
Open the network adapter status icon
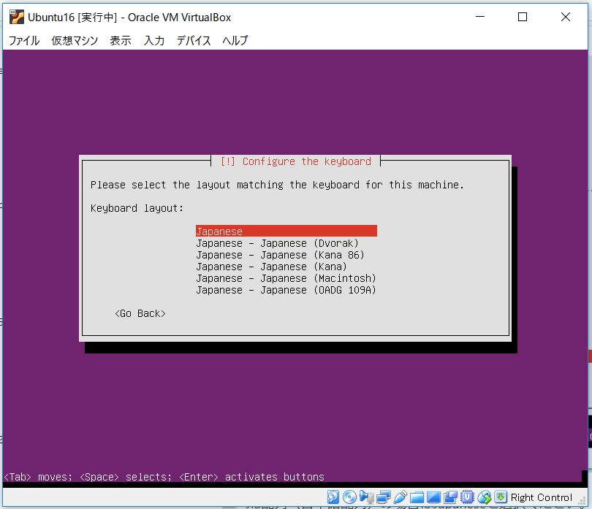(x=382, y=497)
